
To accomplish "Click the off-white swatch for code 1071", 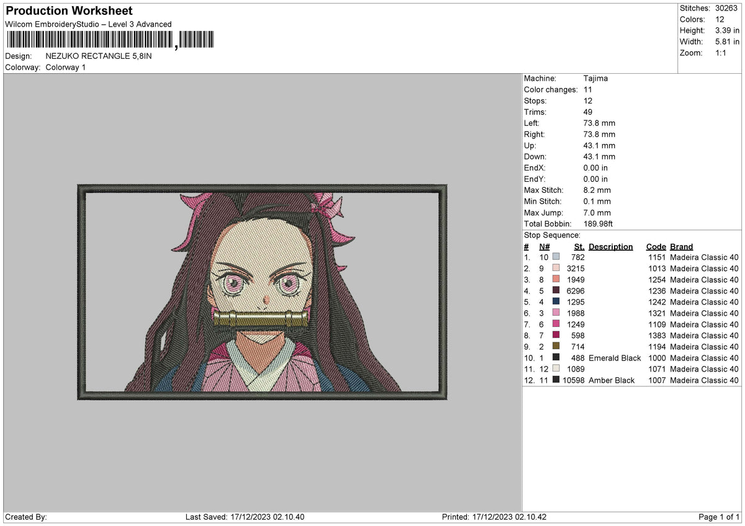I will [x=556, y=369].
